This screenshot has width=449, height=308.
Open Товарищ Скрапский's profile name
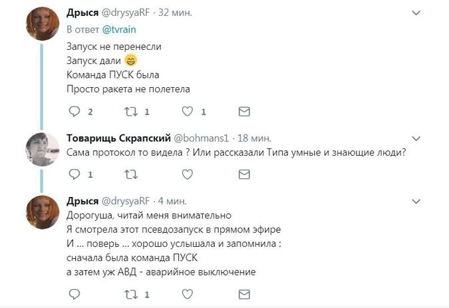[118, 138]
